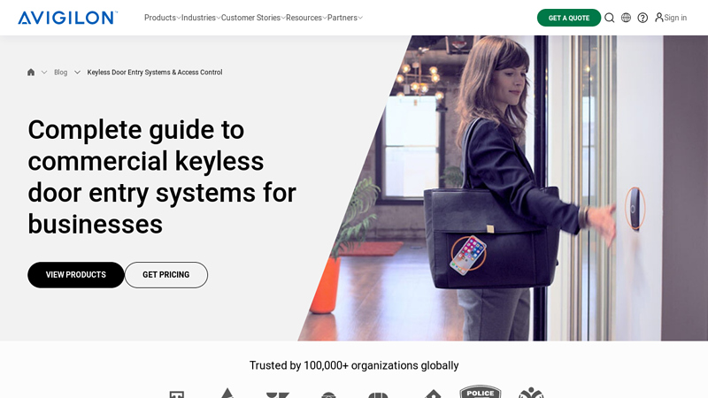Open the search magnifier icon
Image resolution: width=708 pixels, height=398 pixels.
coord(609,18)
